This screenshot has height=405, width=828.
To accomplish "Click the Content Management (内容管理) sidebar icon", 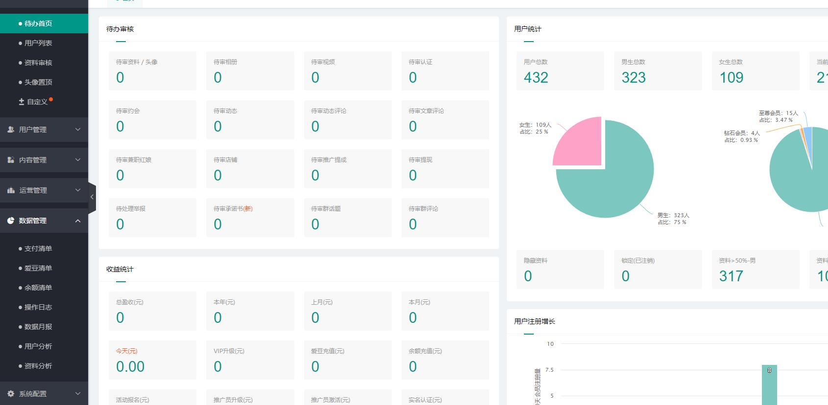I will pyautogui.click(x=11, y=160).
